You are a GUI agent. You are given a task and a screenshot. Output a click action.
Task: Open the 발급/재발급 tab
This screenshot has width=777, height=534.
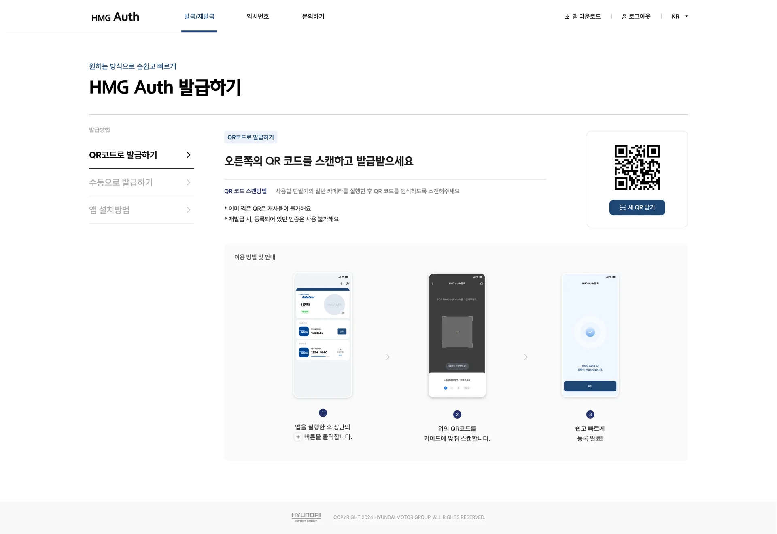tap(199, 16)
